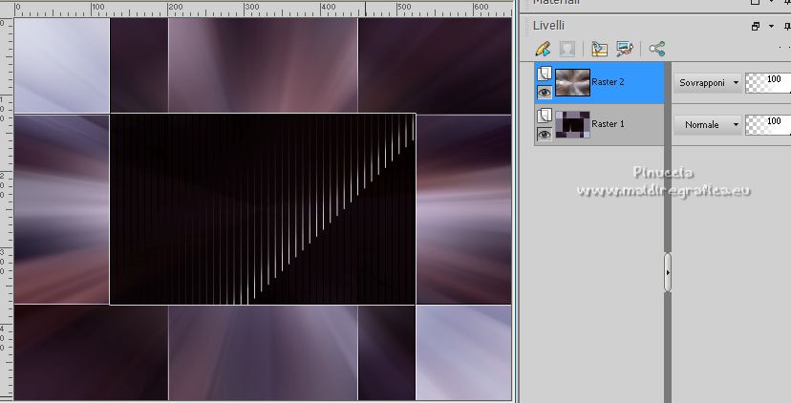Click the pencil script icon in Livelli toolbar
The height and width of the screenshot is (403, 791).
543,49
